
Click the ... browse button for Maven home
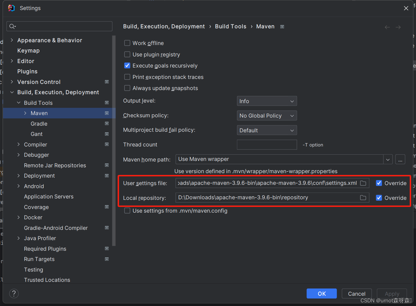pyautogui.click(x=400, y=160)
